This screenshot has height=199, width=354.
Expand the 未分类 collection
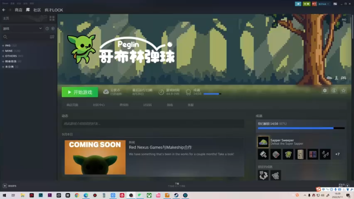[3, 67]
